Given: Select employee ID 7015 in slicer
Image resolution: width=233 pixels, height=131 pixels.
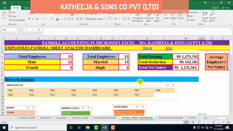Looking at the screenshot, I should [143, 95].
